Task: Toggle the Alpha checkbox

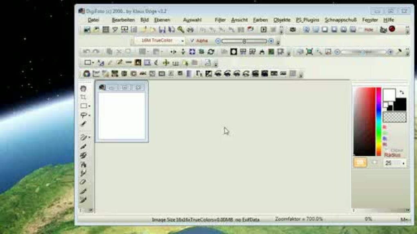Action: pyautogui.click(x=192, y=41)
